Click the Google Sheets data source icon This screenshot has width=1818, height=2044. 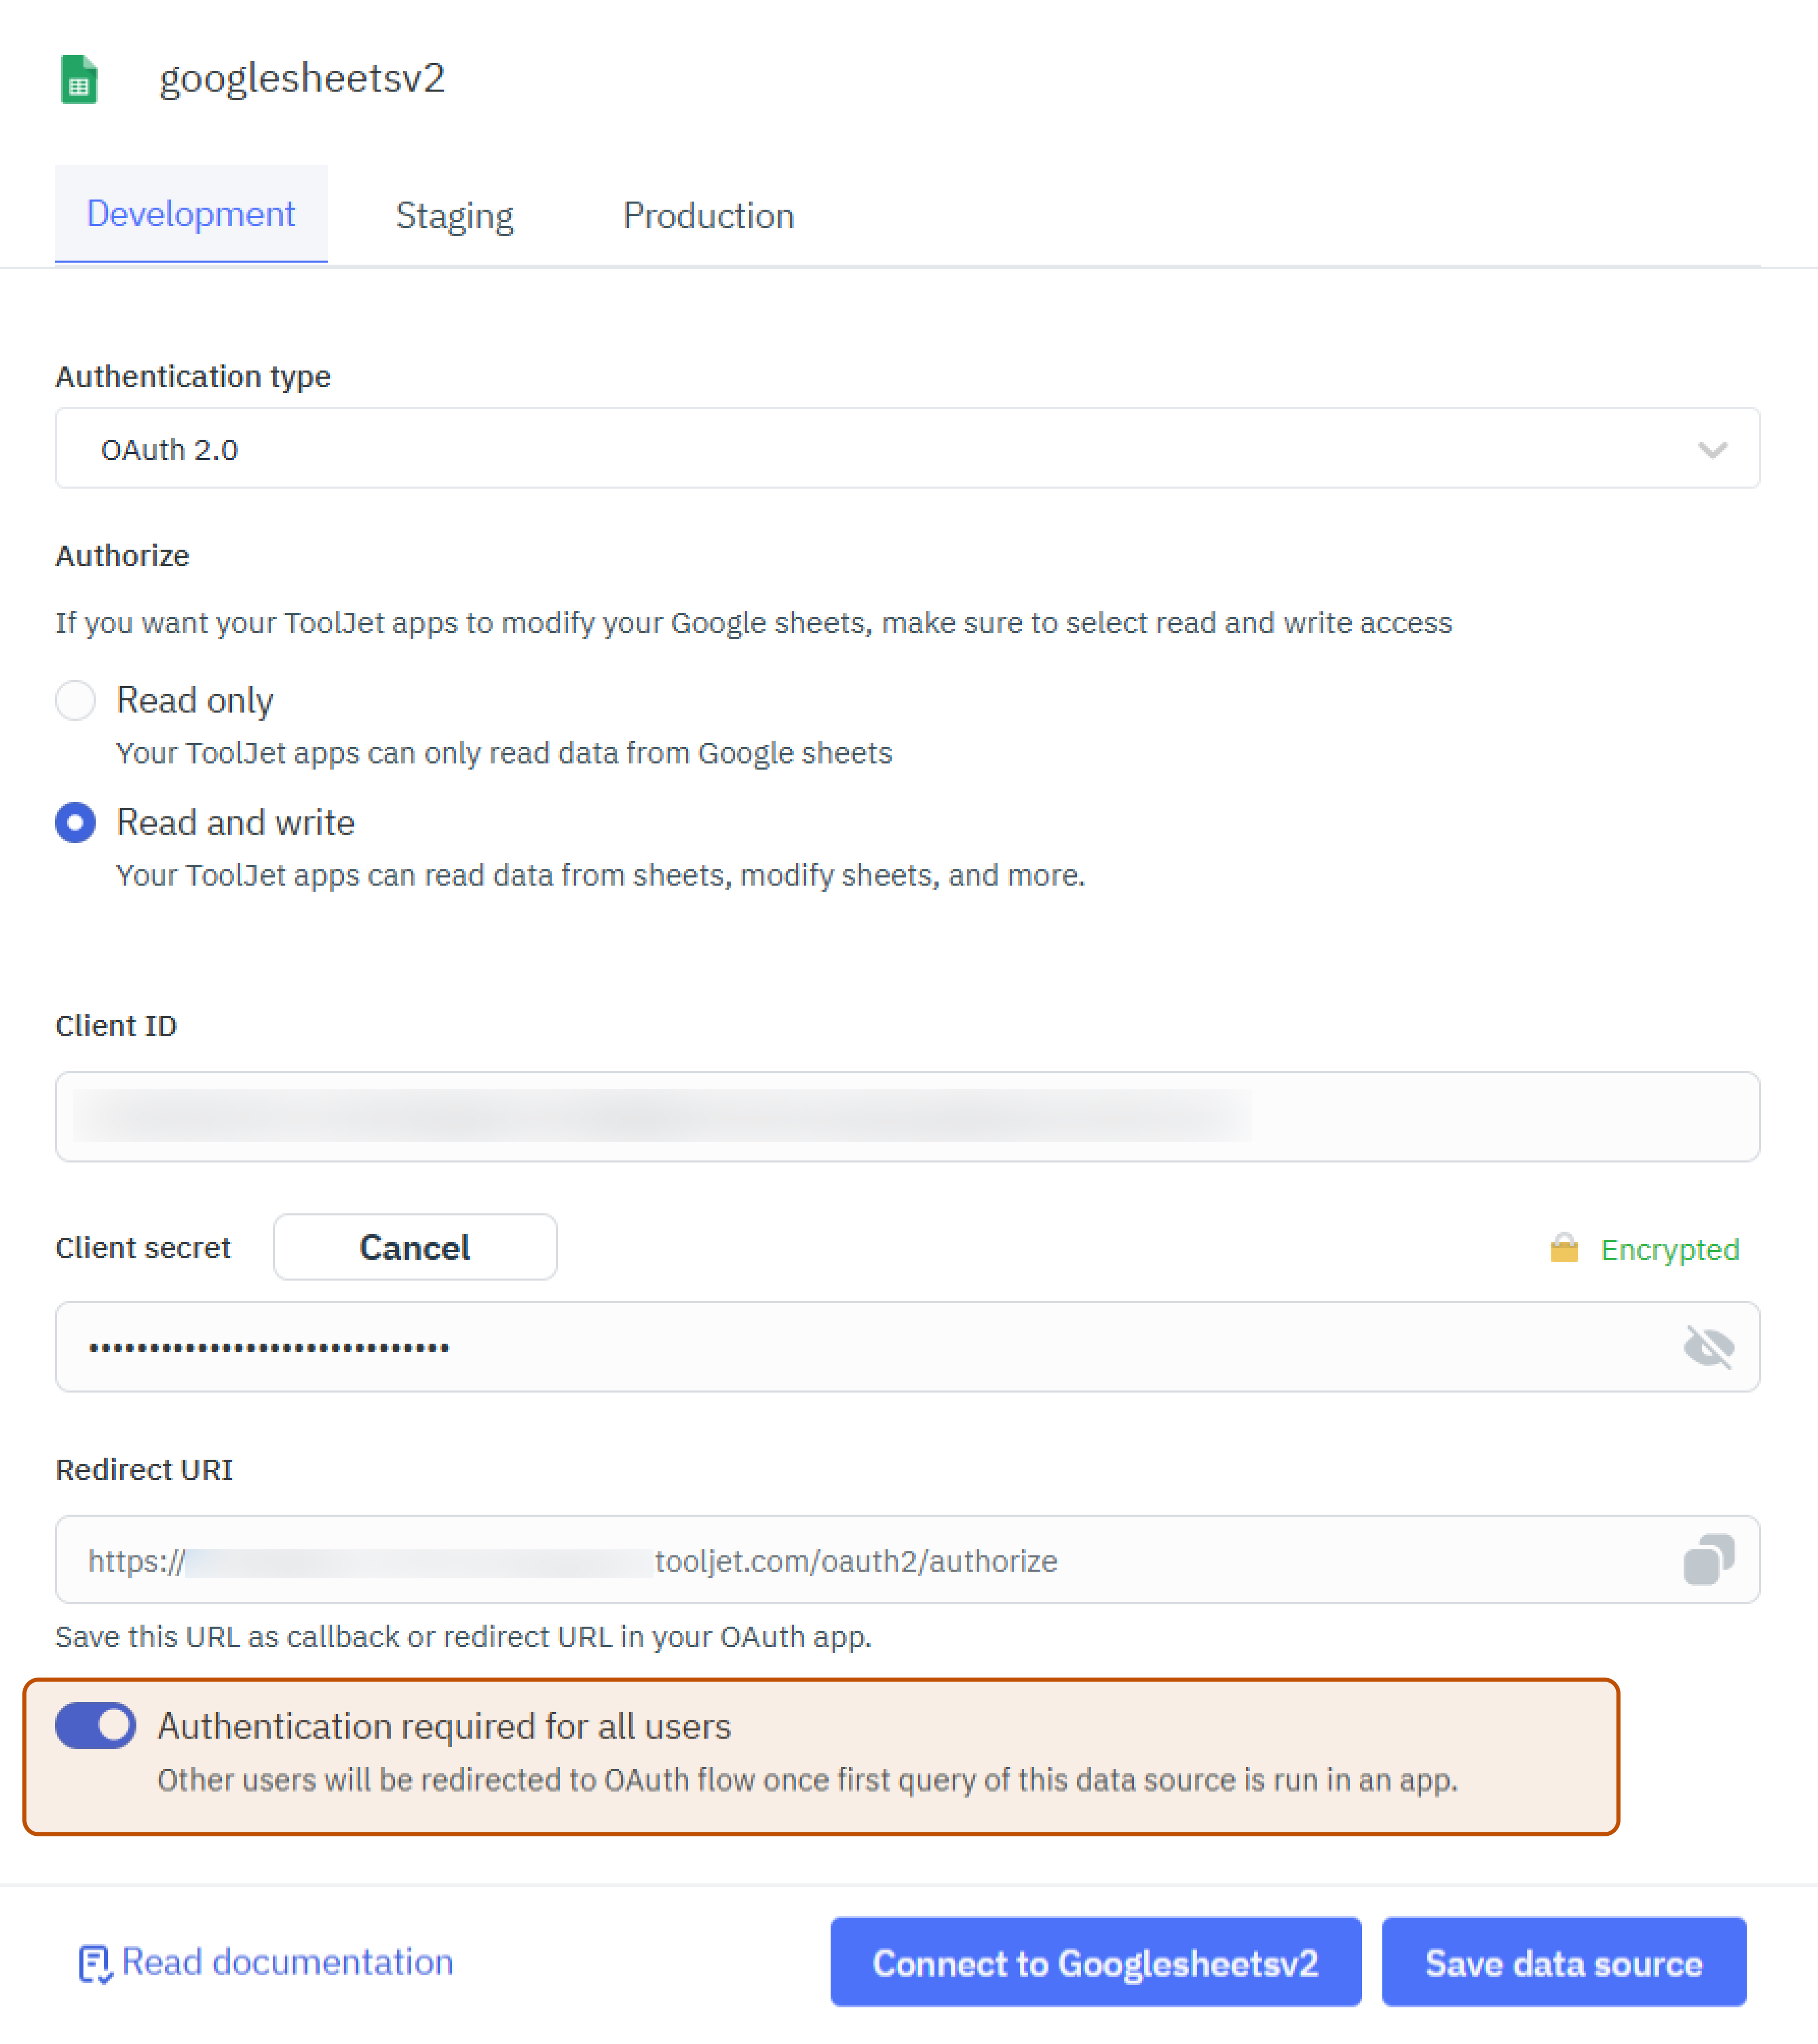(79, 79)
